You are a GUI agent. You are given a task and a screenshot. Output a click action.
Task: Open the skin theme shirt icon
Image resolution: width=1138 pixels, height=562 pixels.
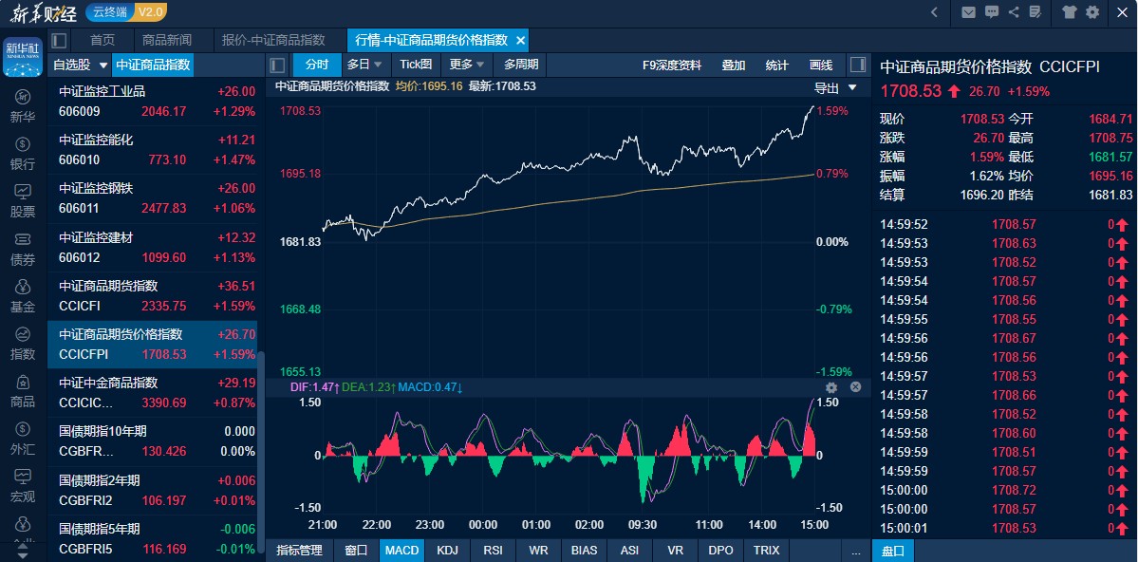pos(1070,11)
